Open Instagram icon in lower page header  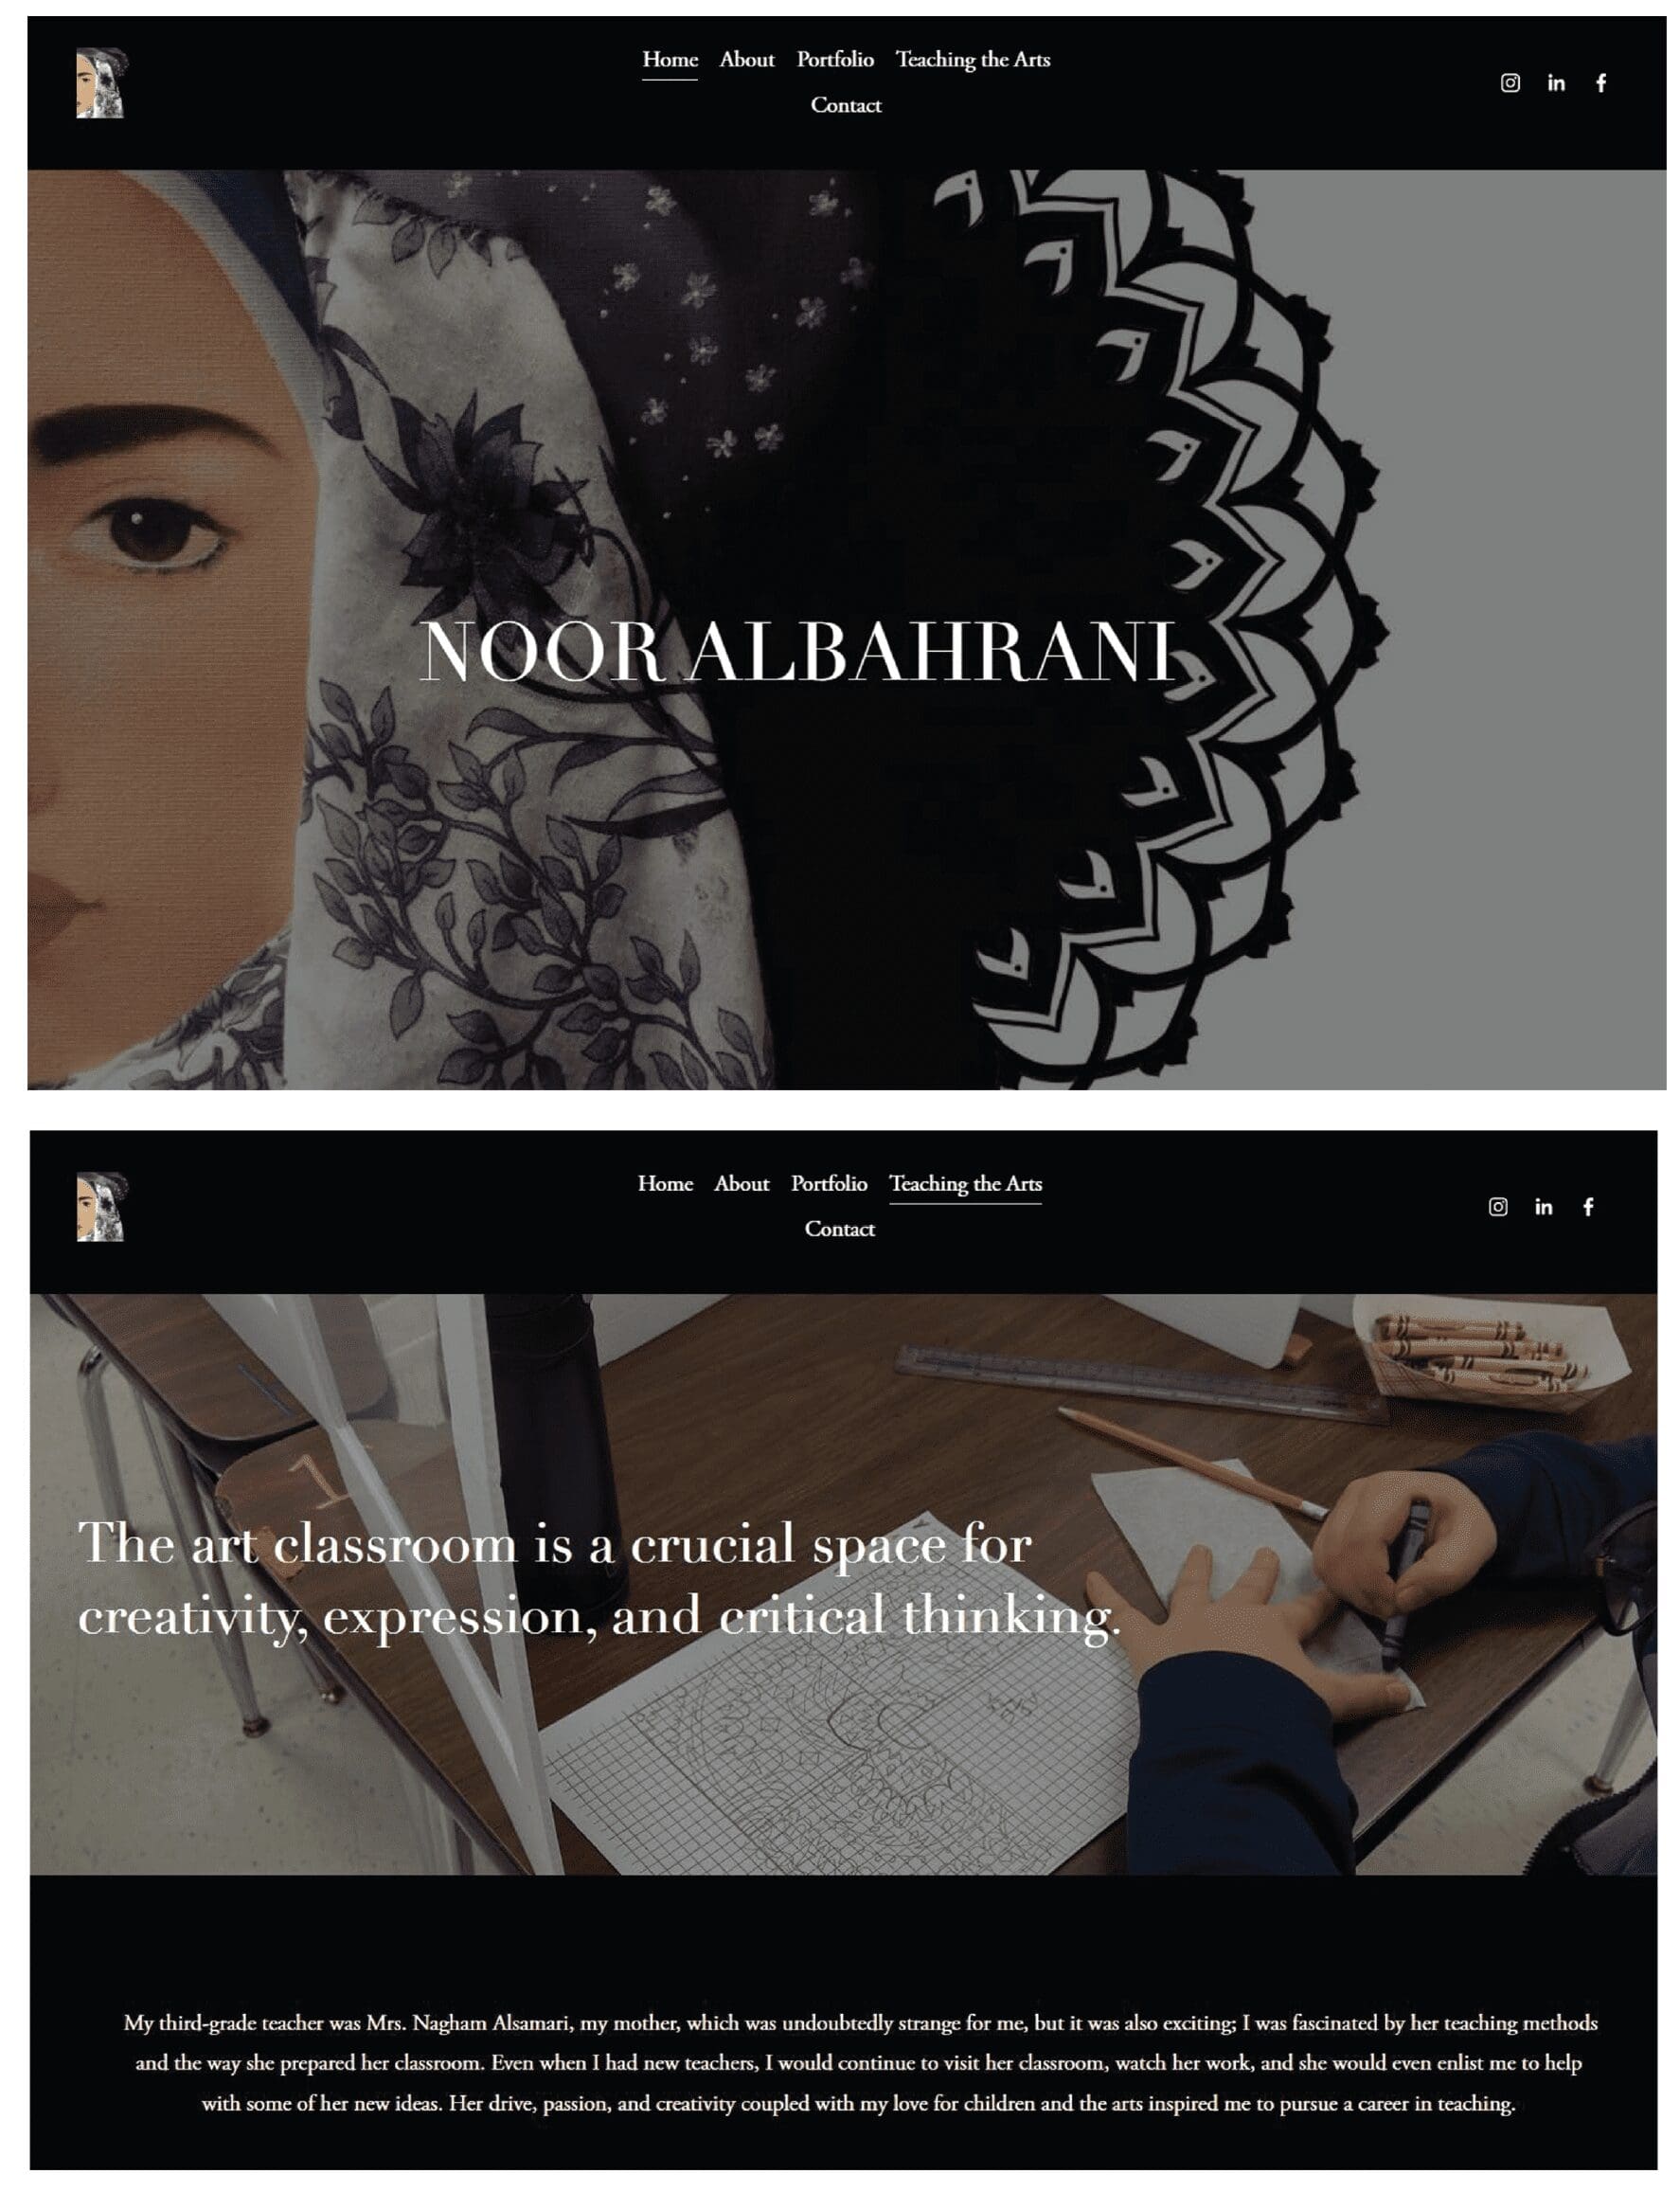click(x=1498, y=1207)
